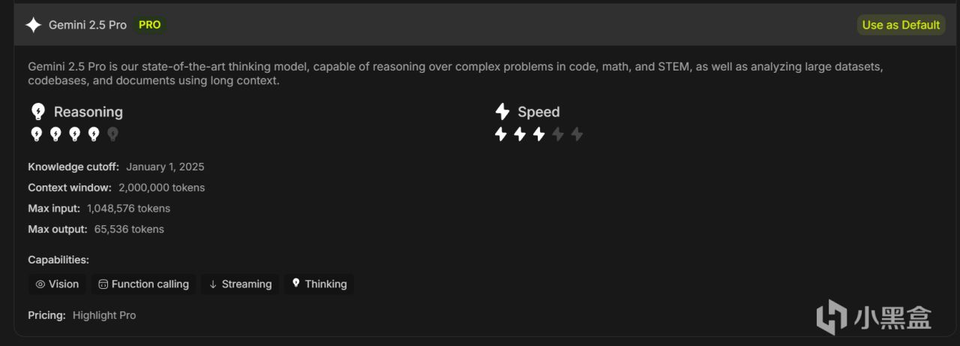The width and height of the screenshot is (960, 346).
Task: Click the eye icon on Vision chip
Action: coord(40,284)
